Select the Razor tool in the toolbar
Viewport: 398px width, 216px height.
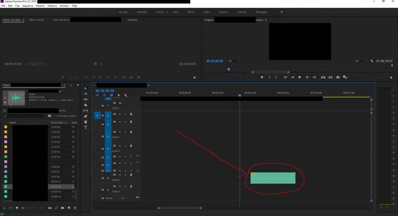click(x=86, y=105)
